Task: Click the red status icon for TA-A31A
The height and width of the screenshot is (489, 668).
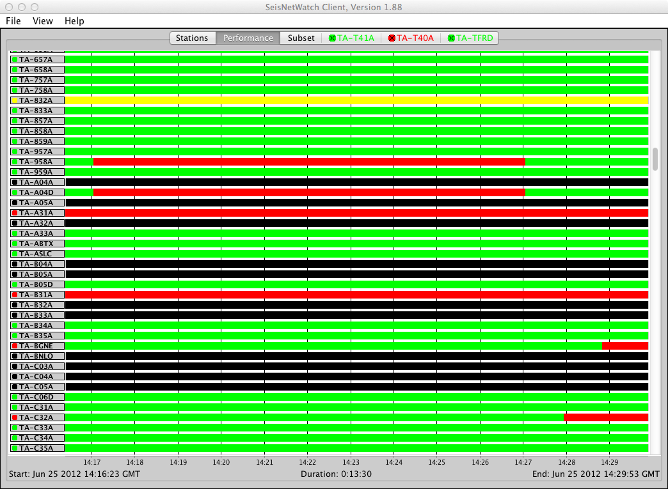Action: coord(15,213)
